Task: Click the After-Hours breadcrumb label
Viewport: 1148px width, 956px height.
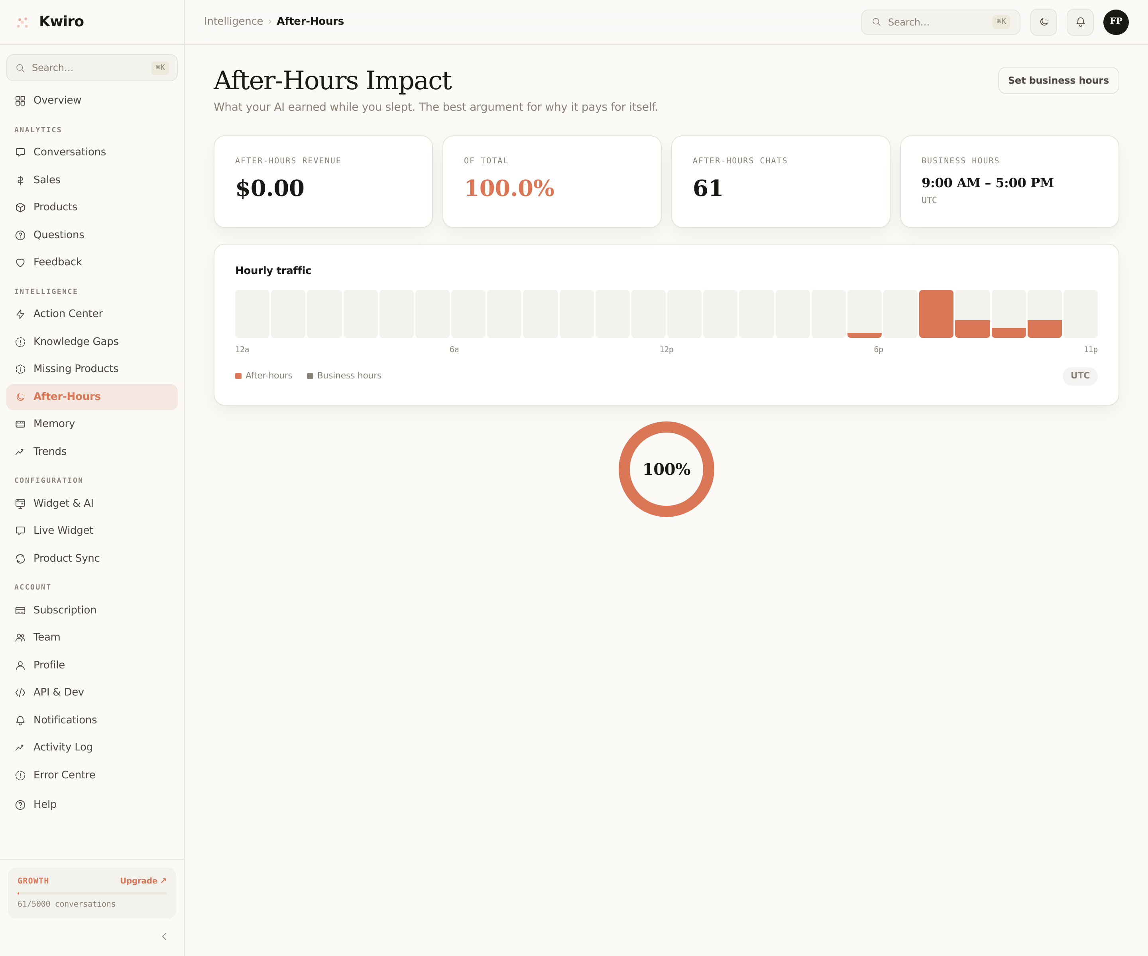Action: (310, 21)
